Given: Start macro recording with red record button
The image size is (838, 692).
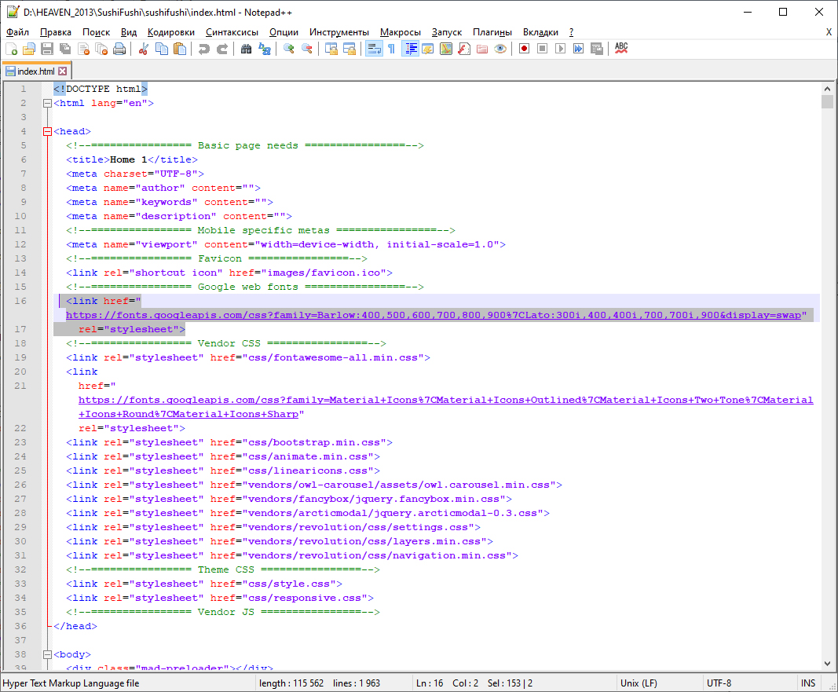Looking at the screenshot, I should (x=524, y=49).
